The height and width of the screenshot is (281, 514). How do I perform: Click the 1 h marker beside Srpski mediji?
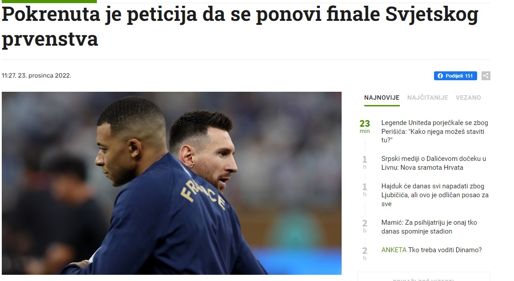[365, 162]
